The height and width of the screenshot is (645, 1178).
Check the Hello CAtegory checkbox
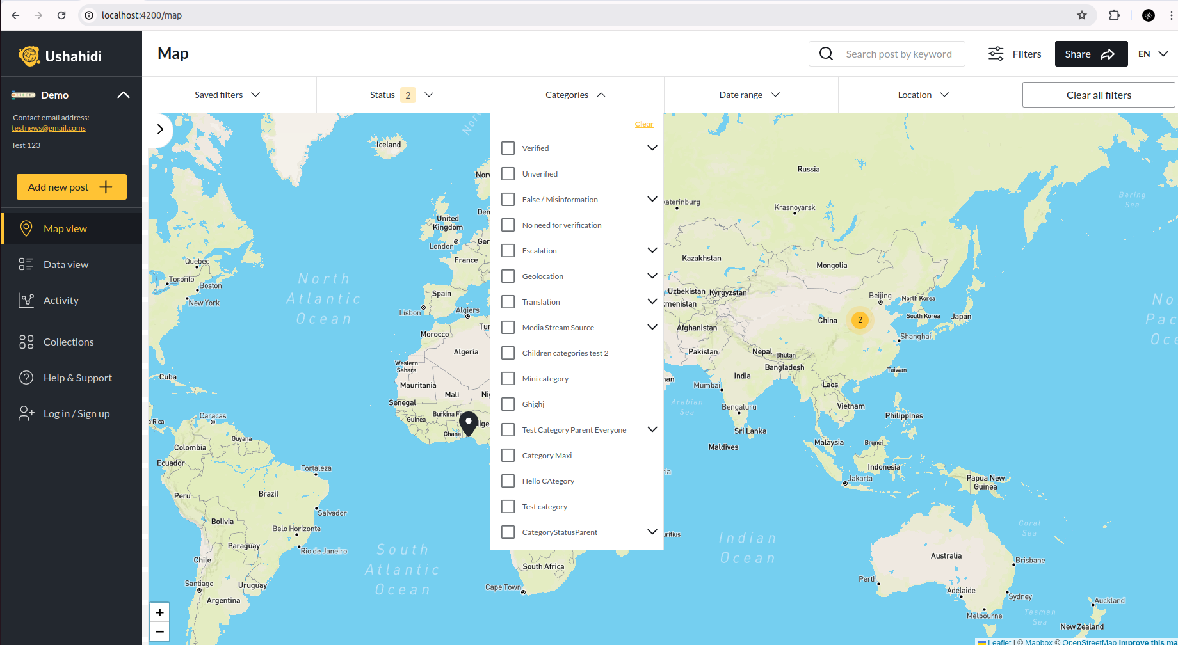pyautogui.click(x=508, y=481)
